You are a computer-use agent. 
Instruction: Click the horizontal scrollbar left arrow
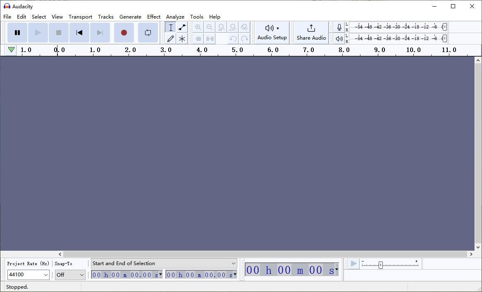[60, 254]
